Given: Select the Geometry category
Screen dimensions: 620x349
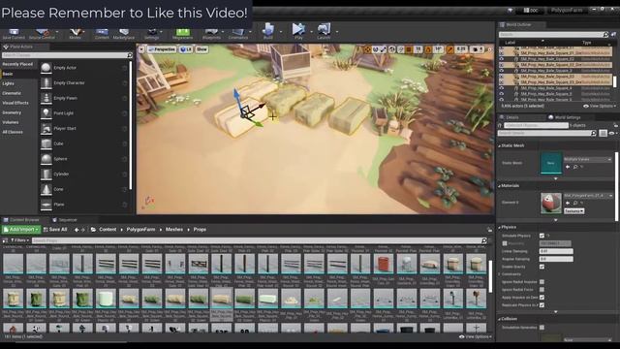Looking at the screenshot, I should (x=12, y=112).
